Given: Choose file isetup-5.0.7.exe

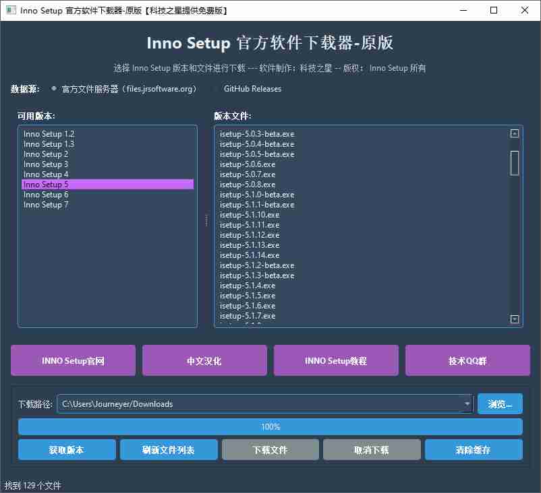Looking at the screenshot, I should tap(362, 174).
